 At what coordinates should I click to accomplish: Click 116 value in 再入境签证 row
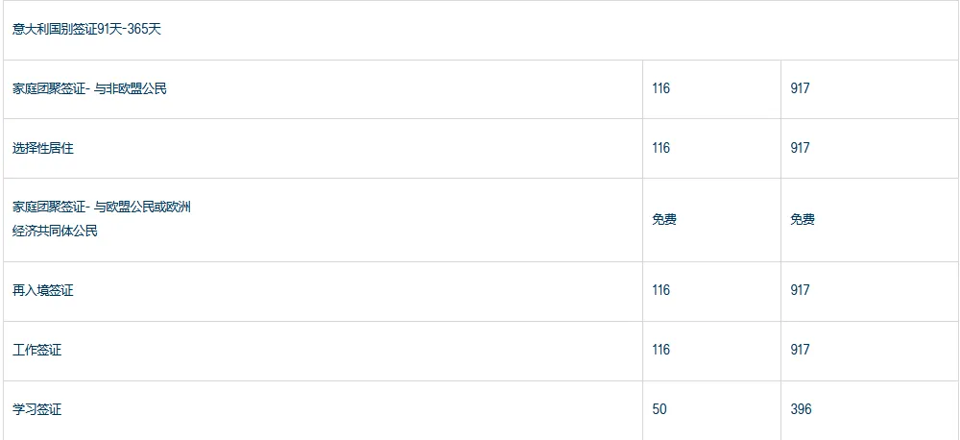660,290
